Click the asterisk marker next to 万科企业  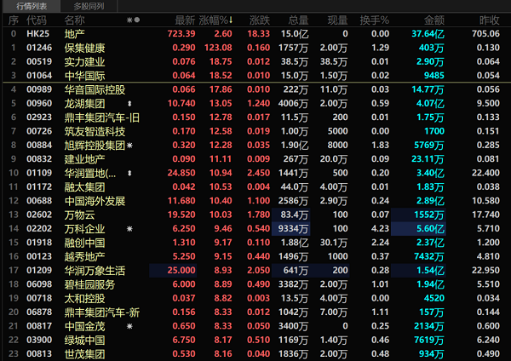129,230
